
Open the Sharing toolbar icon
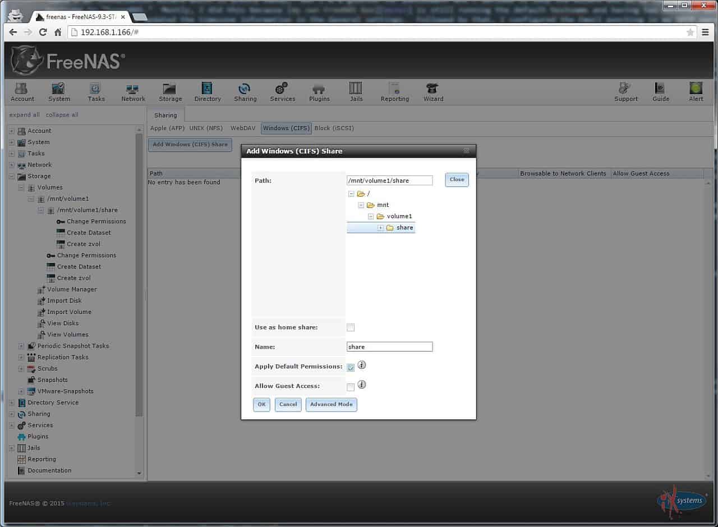pos(245,92)
